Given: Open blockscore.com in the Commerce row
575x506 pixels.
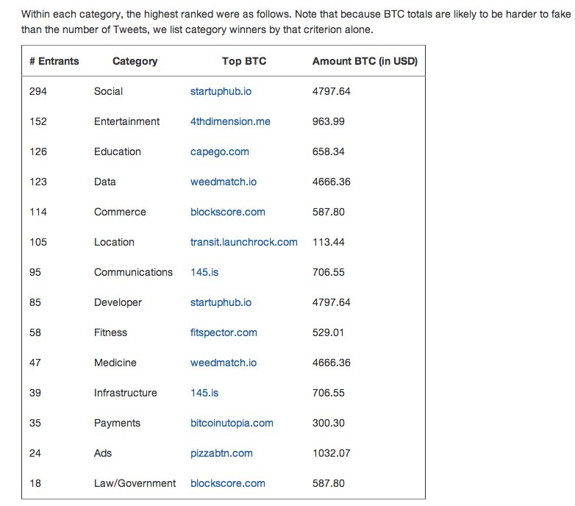Looking at the screenshot, I should pyautogui.click(x=227, y=212).
